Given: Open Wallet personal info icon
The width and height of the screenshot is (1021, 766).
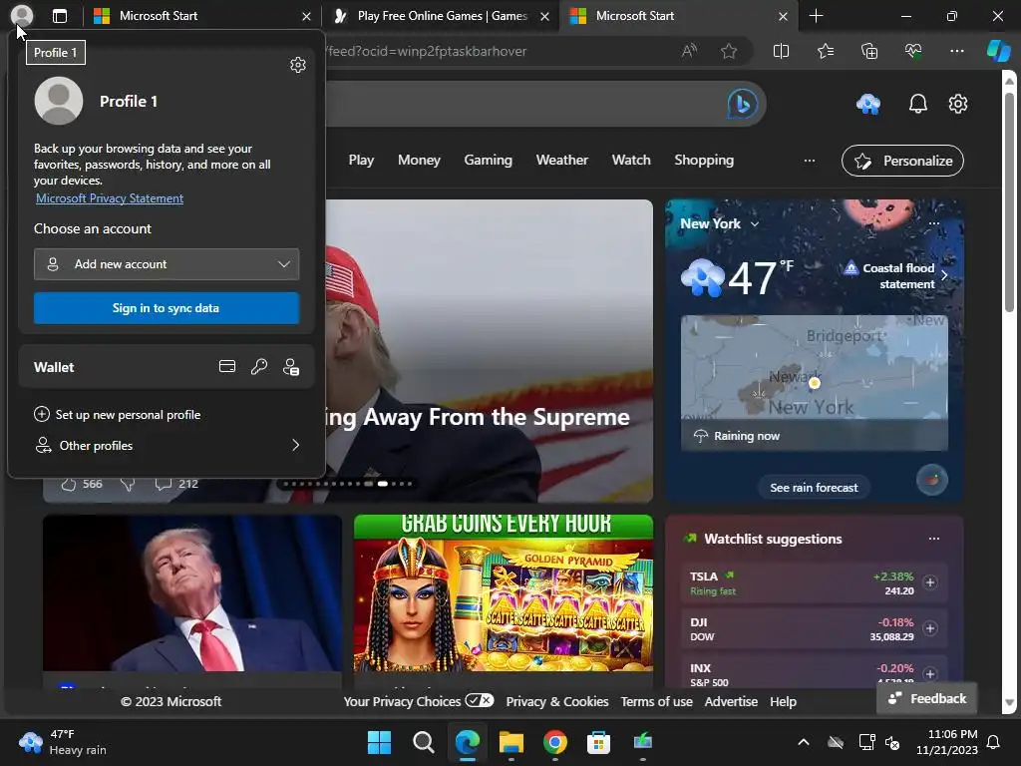Looking at the screenshot, I should click(x=291, y=367).
